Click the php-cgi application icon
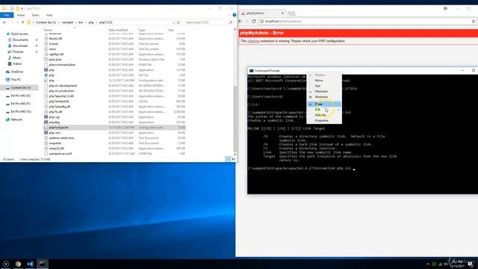This screenshot has height=269, width=478. tap(46, 117)
